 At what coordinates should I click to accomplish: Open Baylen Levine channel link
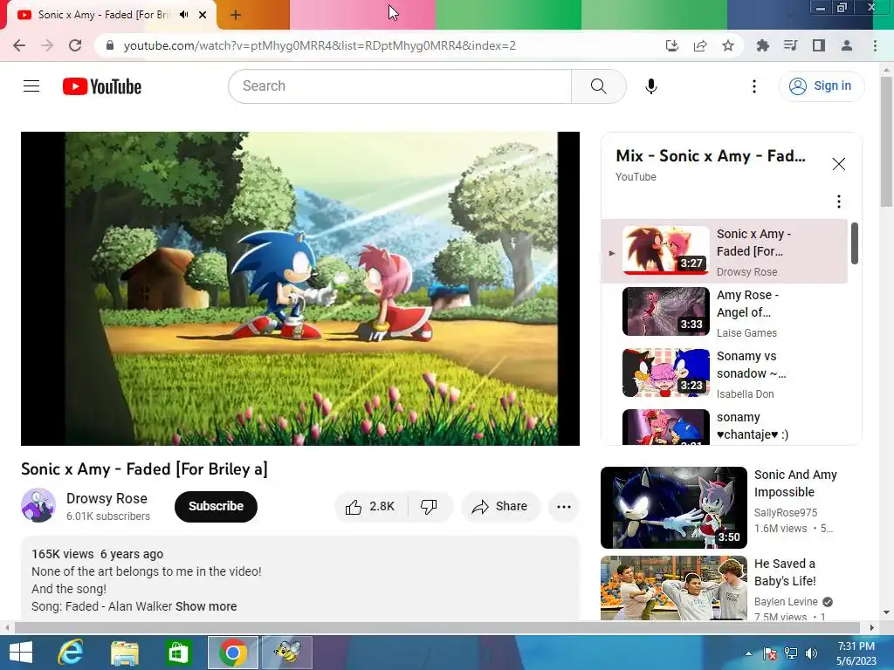tap(786, 602)
